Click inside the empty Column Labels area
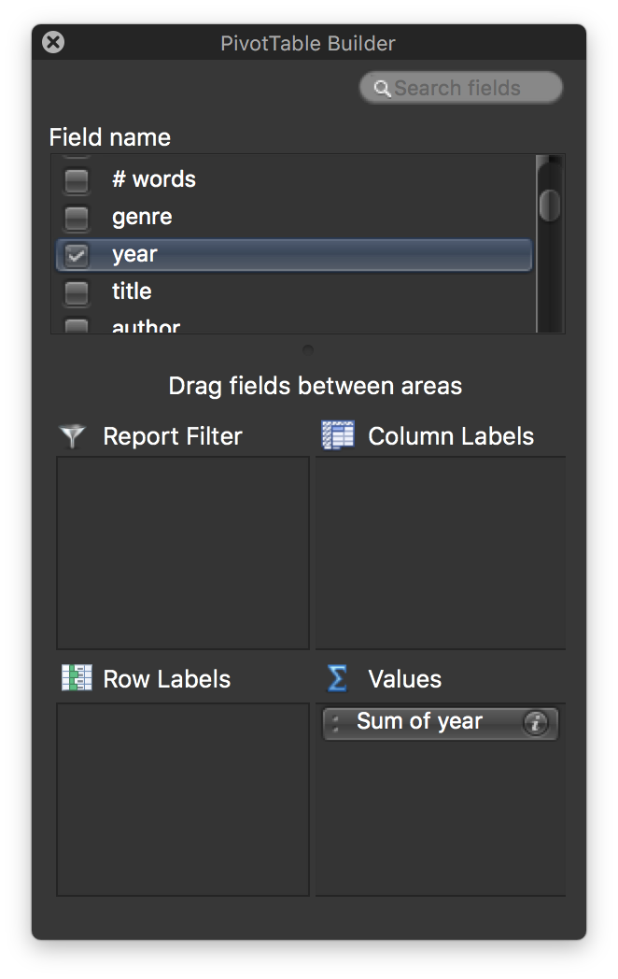 [441, 553]
